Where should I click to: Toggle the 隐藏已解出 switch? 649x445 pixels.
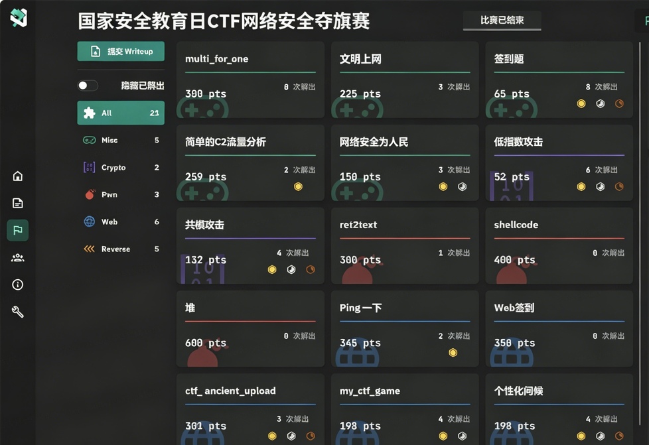[88, 86]
